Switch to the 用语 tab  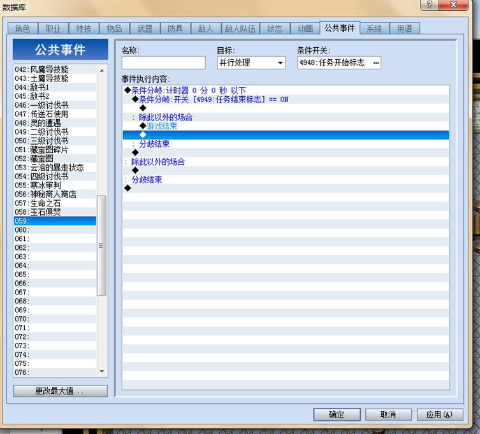pyautogui.click(x=404, y=29)
